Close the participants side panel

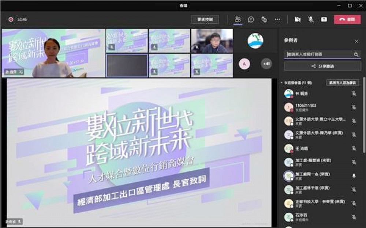point(356,42)
